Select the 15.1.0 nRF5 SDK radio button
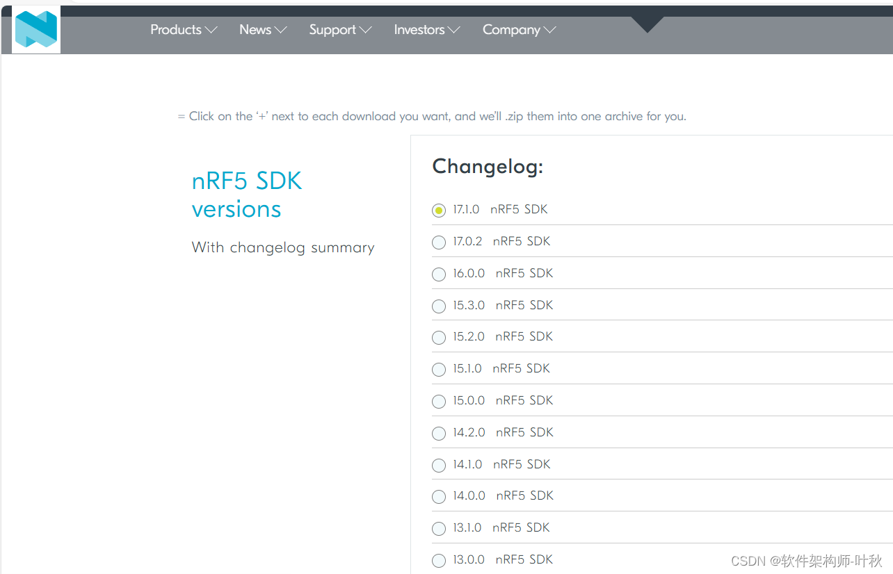The image size is (893, 574). (439, 370)
